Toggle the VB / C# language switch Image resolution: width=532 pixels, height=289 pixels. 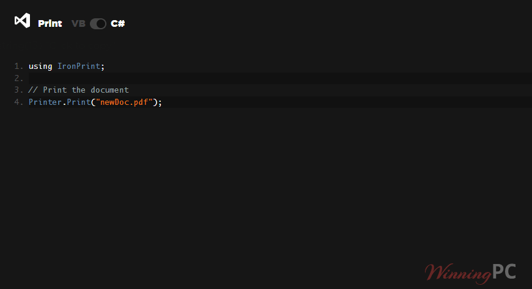pos(98,24)
